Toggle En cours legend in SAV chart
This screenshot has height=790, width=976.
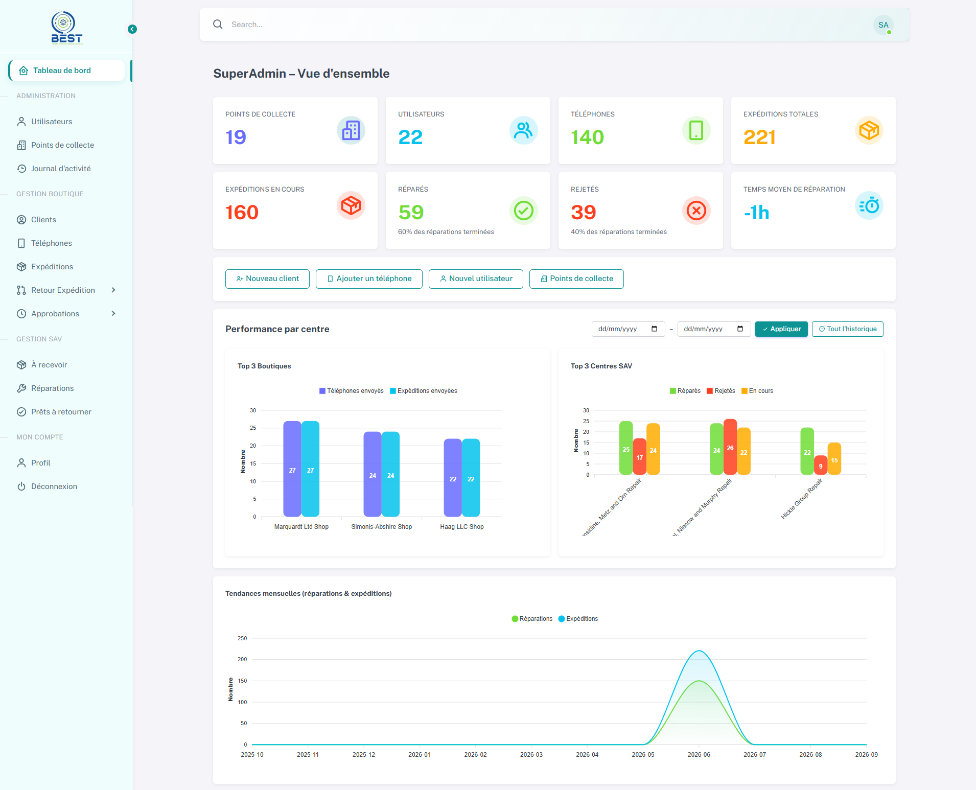click(x=757, y=391)
